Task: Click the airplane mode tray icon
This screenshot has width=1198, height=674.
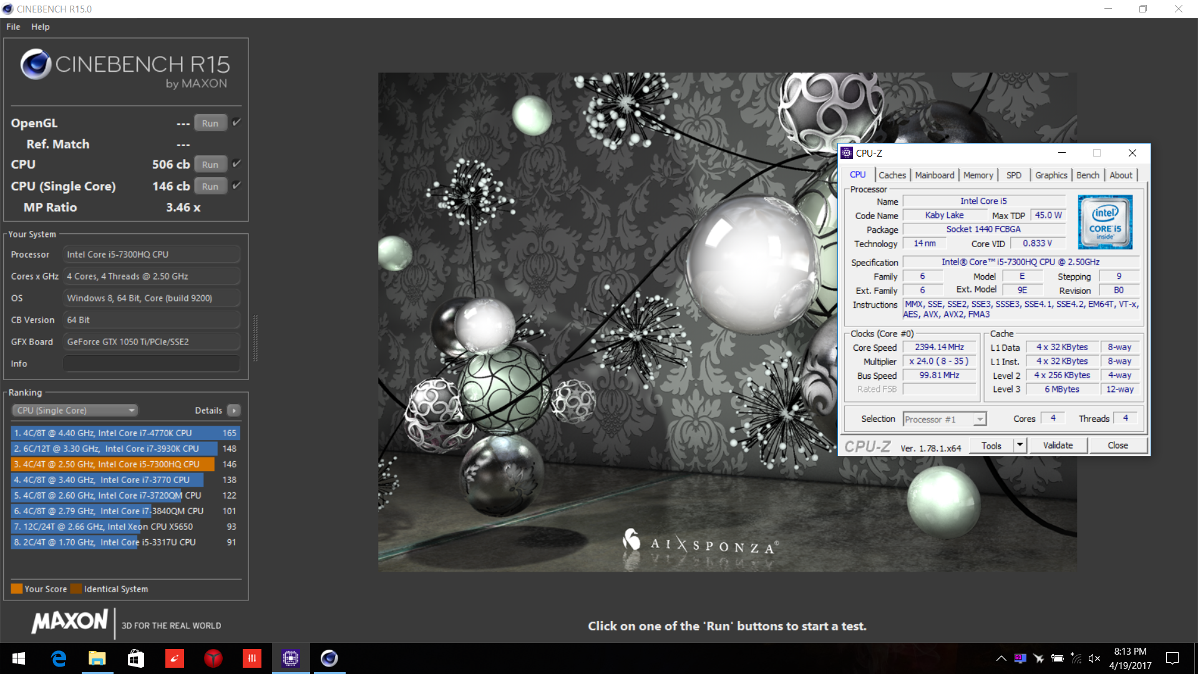Action: click(1039, 658)
